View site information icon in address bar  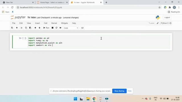point(18,7)
